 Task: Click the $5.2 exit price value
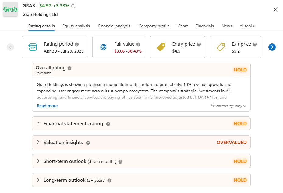tap(236, 51)
